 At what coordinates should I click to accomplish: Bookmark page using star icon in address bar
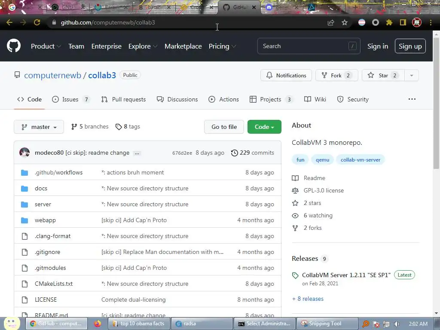click(345, 22)
